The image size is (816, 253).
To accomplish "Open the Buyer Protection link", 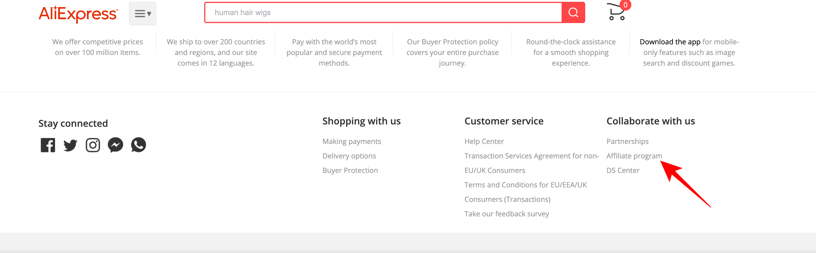I will click(x=350, y=171).
